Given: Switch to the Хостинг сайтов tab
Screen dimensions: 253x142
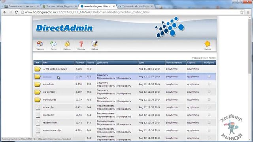Looking at the screenshot, I should coord(59,6).
